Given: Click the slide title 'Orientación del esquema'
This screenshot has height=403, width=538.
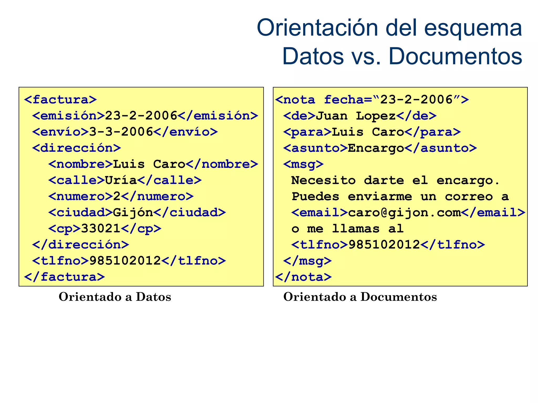Looking at the screenshot, I should point(389,29).
